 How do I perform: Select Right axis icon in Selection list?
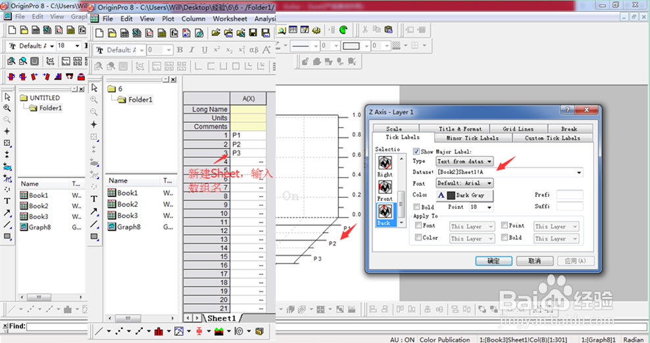point(385,163)
